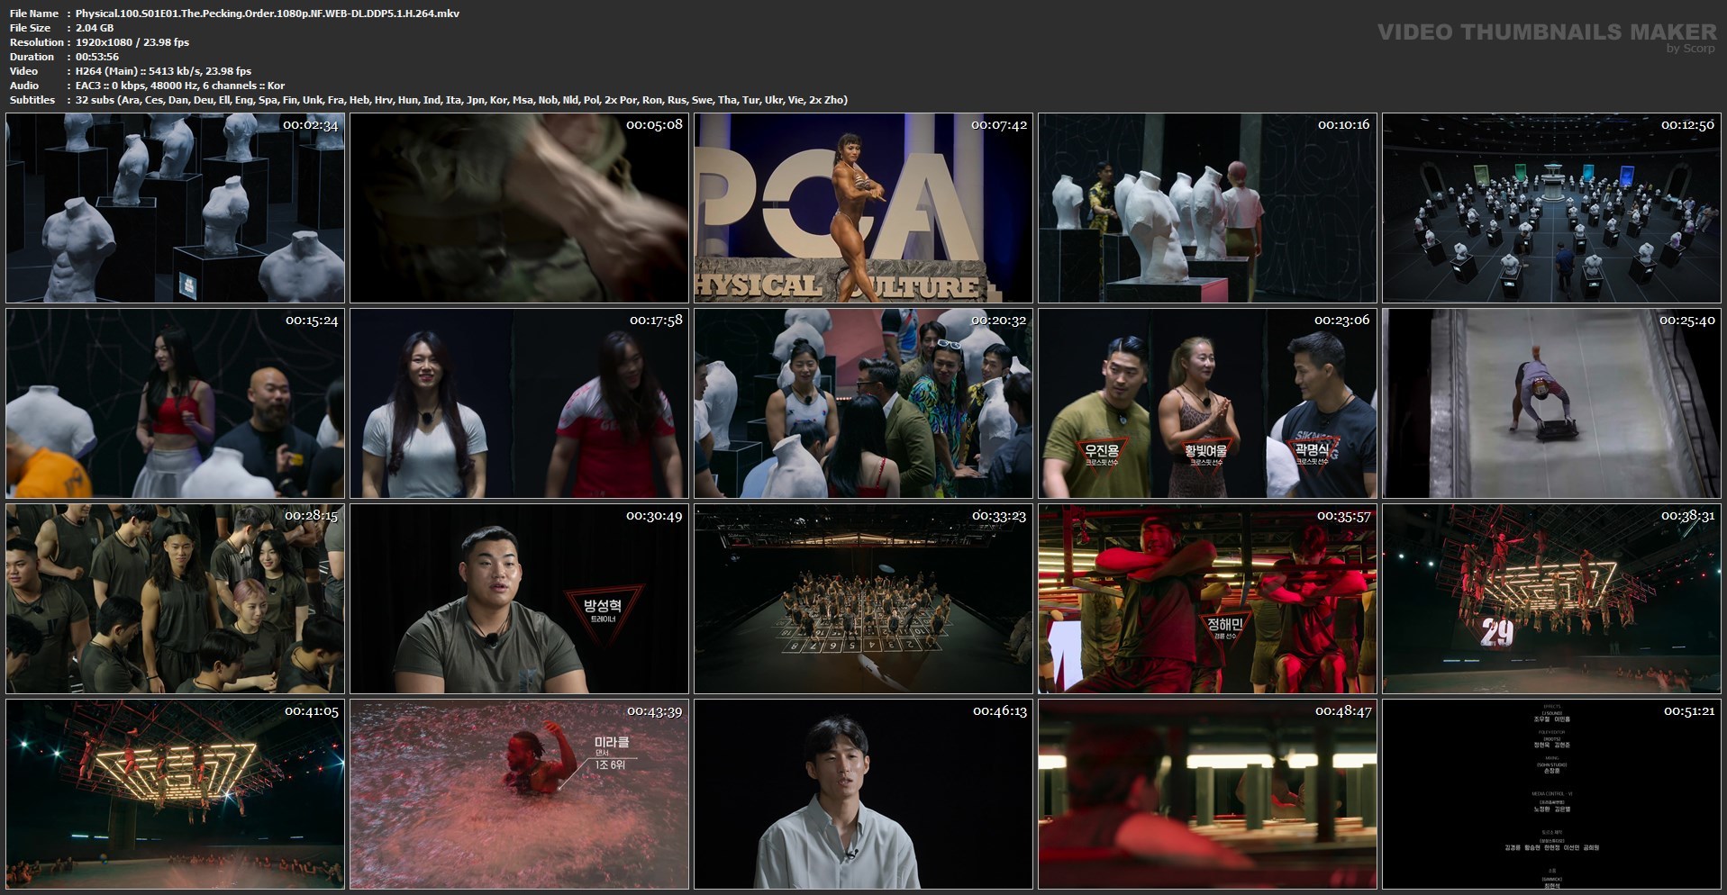This screenshot has width=1727, height=895.
Task: Click the subtitles line starting with 32 subs
Action: pyautogui.click(x=461, y=100)
